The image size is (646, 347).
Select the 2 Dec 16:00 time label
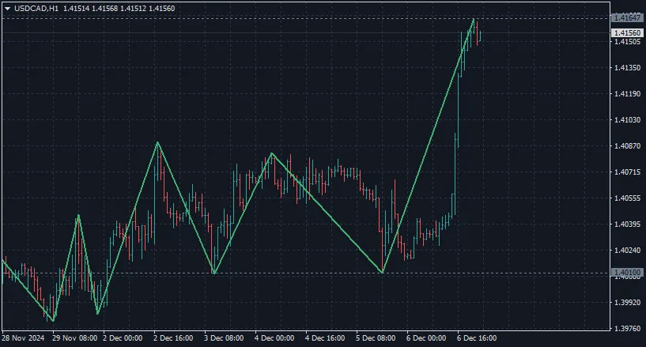pos(173,338)
